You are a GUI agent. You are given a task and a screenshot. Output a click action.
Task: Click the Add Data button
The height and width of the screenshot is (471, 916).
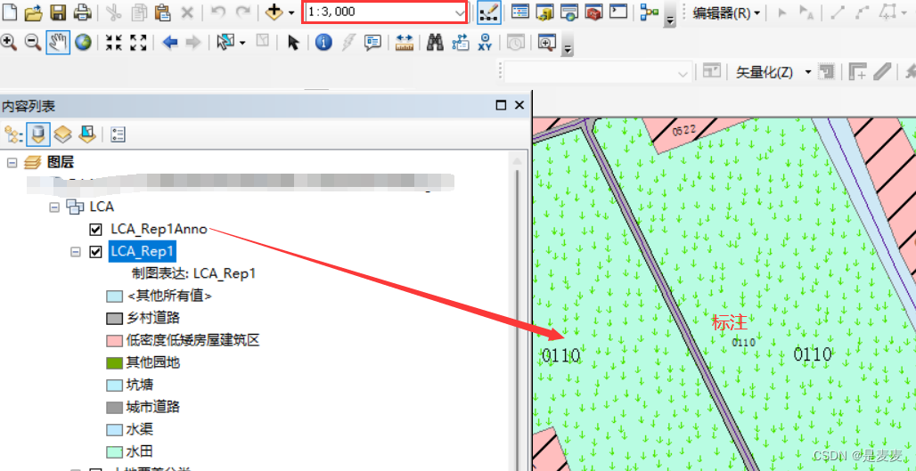274,12
